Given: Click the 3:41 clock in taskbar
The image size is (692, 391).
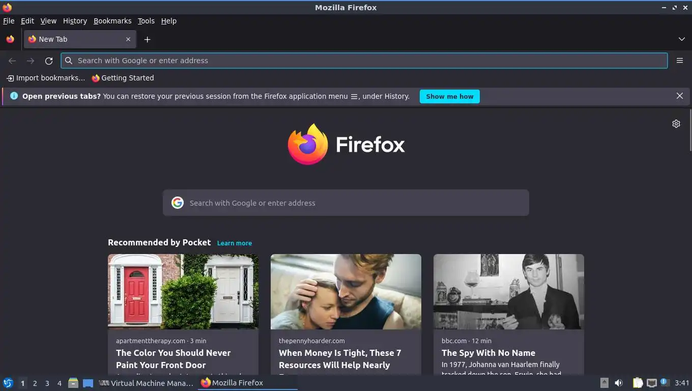Looking at the screenshot, I should (x=682, y=383).
